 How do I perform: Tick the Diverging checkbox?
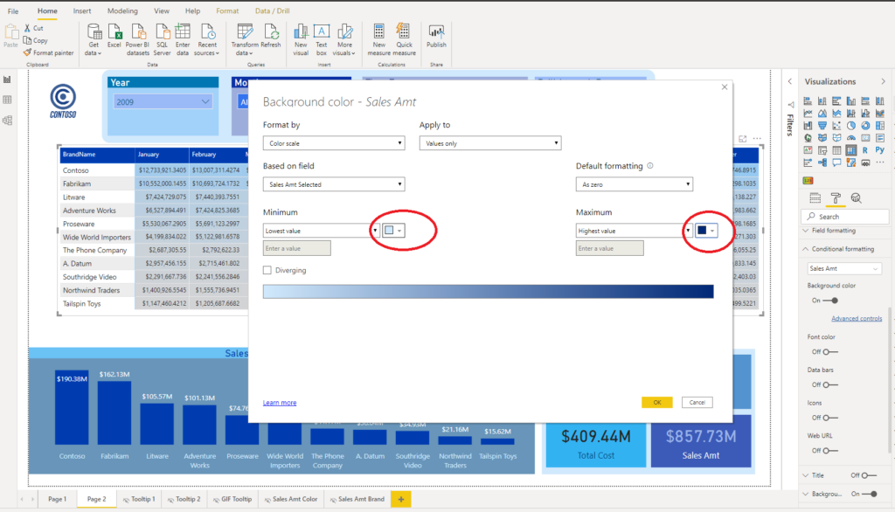[x=267, y=270]
